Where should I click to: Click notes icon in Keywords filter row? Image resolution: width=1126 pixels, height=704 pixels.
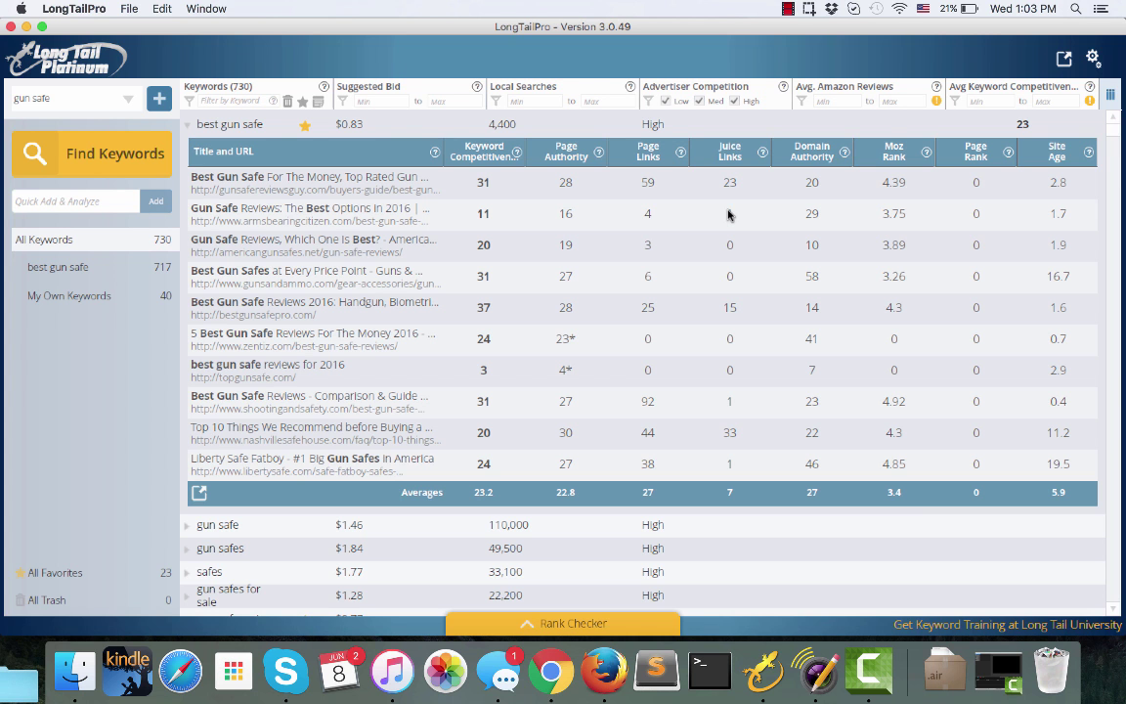[x=318, y=102]
